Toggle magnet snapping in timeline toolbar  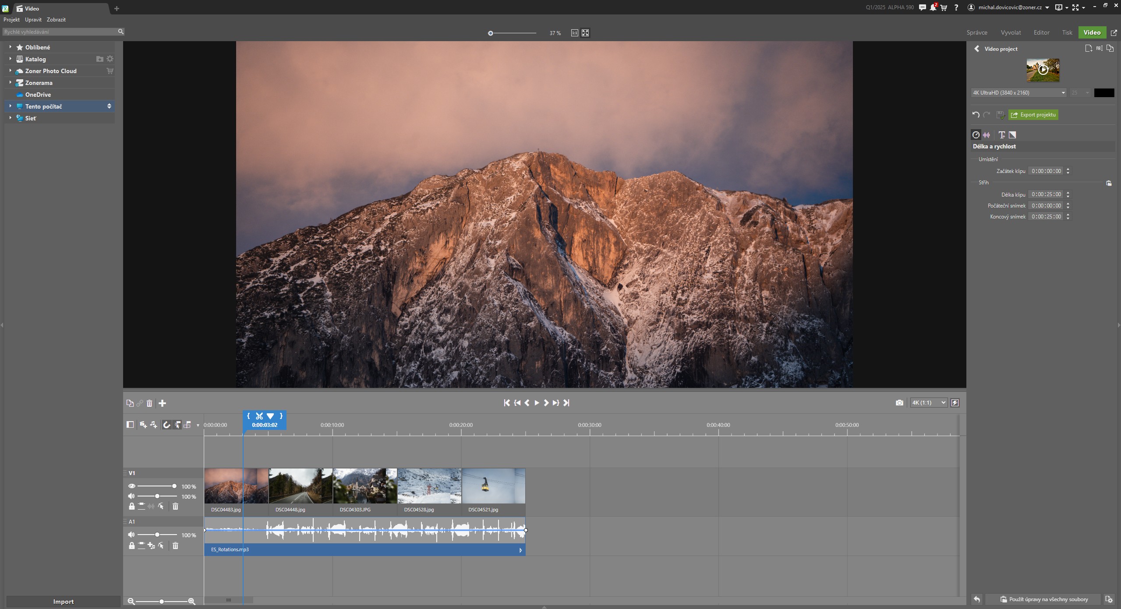166,425
